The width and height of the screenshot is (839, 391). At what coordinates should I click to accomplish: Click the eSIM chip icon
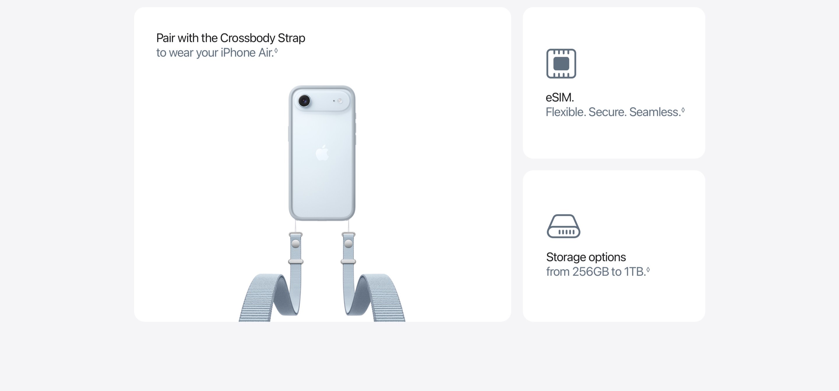coord(561,64)
